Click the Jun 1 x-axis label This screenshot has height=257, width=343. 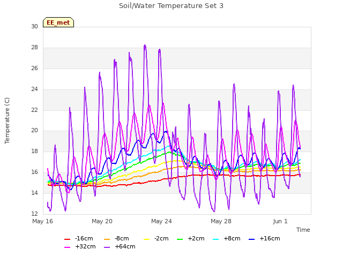tap(280, 221)
